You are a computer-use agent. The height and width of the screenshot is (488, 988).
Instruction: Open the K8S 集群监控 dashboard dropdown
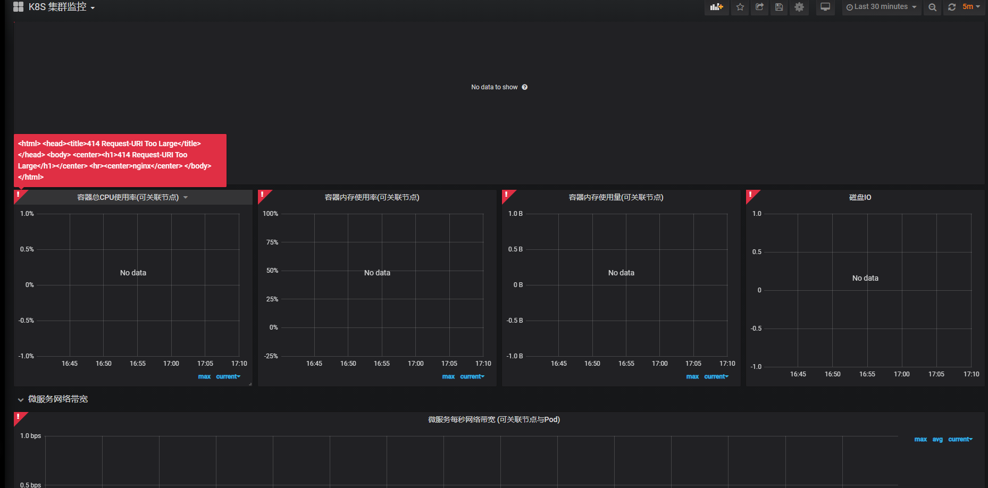click(60, 7)
